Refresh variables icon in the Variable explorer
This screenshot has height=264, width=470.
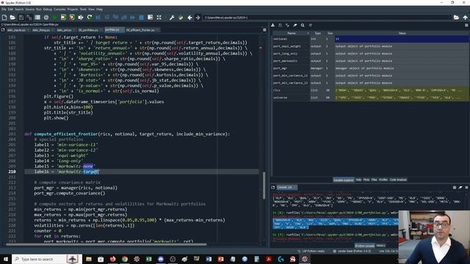tap(310, 26)
